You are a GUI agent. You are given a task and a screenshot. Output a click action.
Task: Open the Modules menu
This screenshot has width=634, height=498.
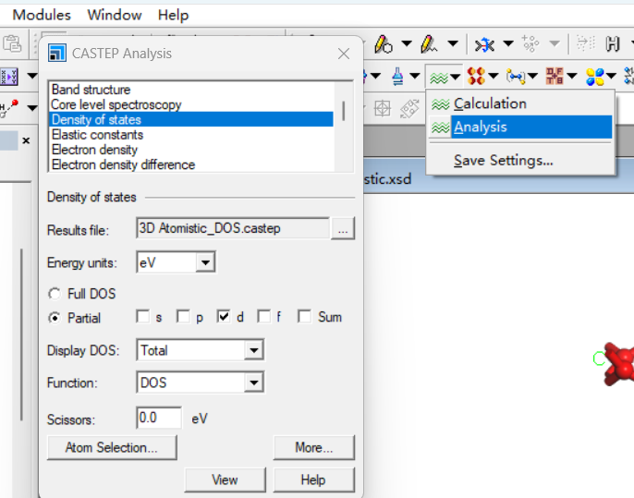42,15
